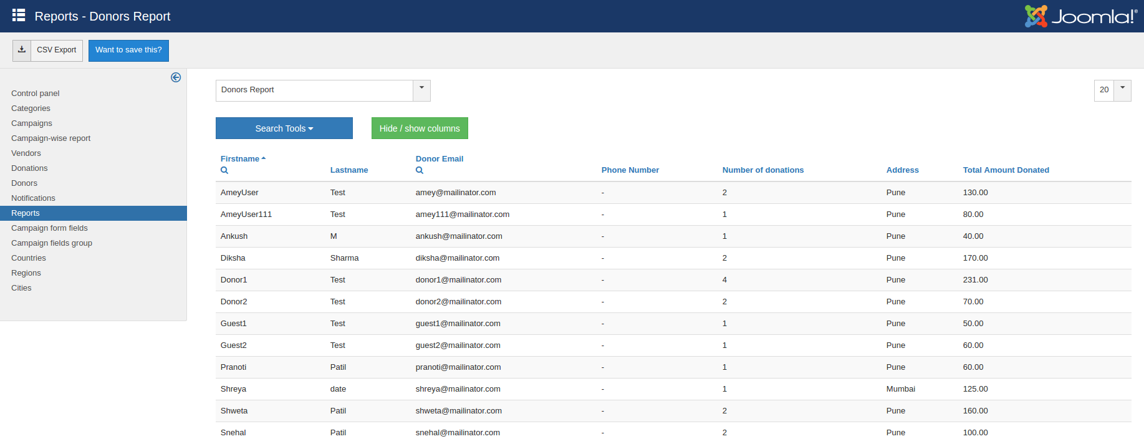Click the search icon under Donor Email
This screenshot has width=1144, height=444.
(x=420, y=170)
